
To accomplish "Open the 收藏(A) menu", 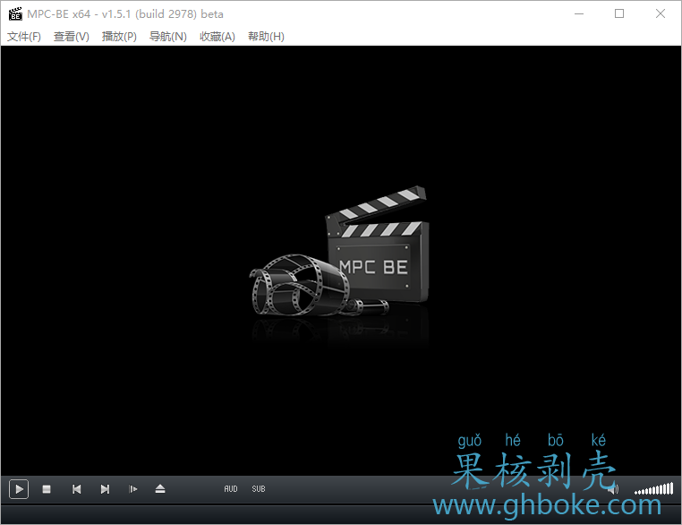I will pyautogui.click(x=217, y=37).
